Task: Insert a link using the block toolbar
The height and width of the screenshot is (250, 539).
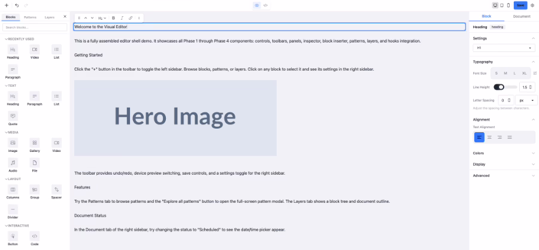Action: click(x=130, y=18)
